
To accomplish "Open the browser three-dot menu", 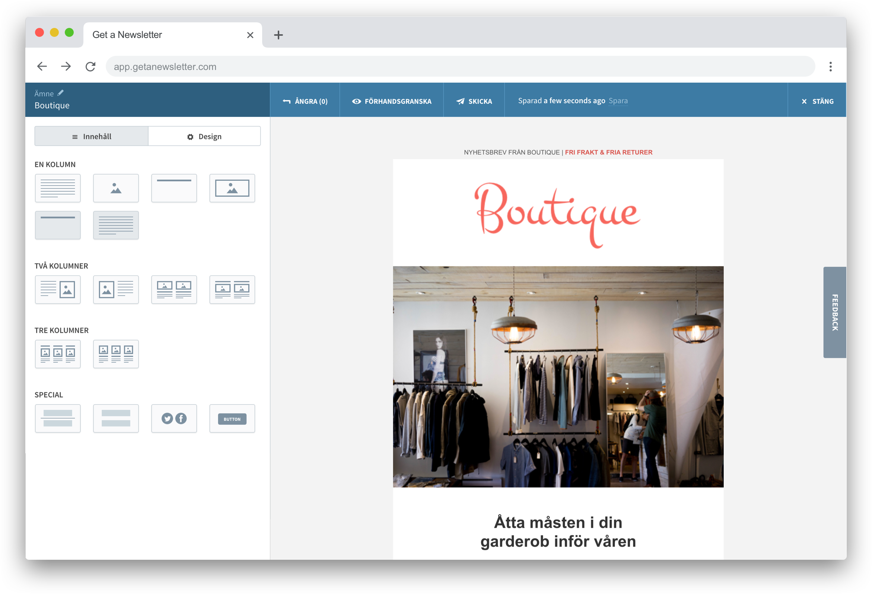I will tap(830, 66).
